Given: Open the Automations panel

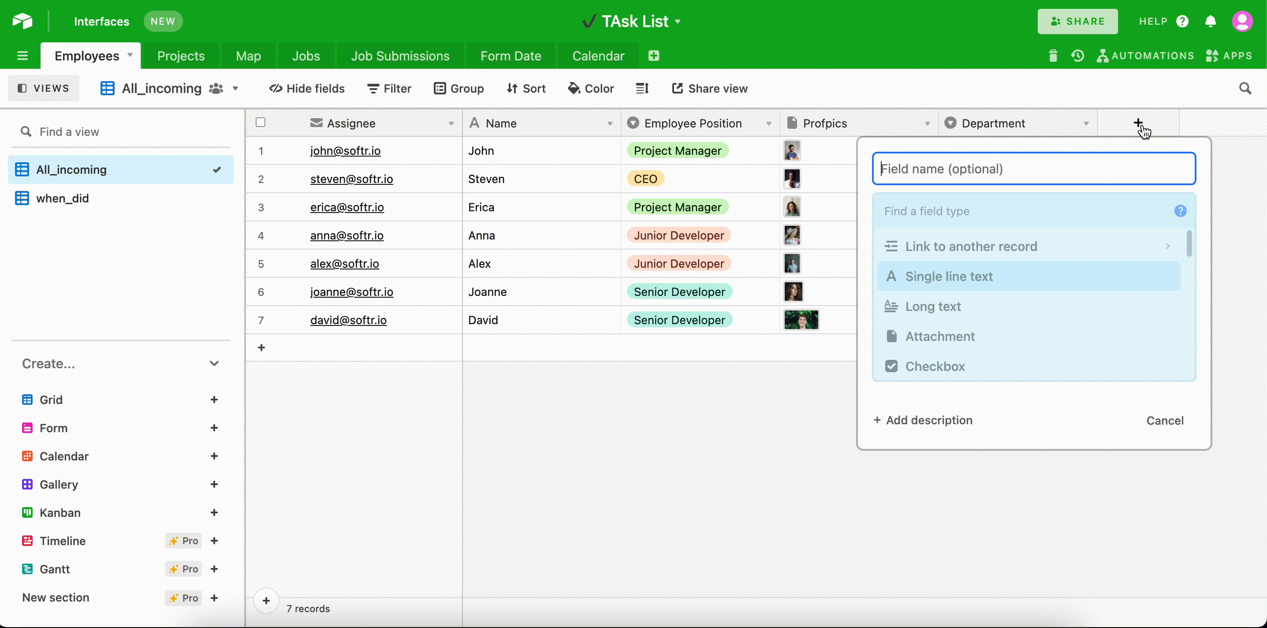Looking at the screenshot, I should click(x=1146, y=56).
